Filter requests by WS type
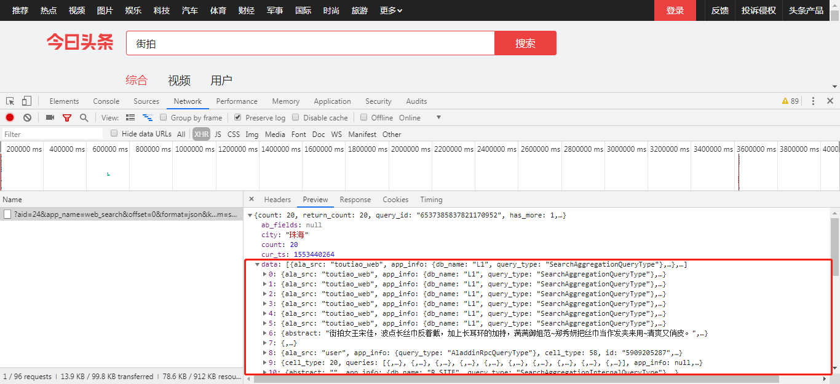The image size is (840, 384). [x=336, y=134]
